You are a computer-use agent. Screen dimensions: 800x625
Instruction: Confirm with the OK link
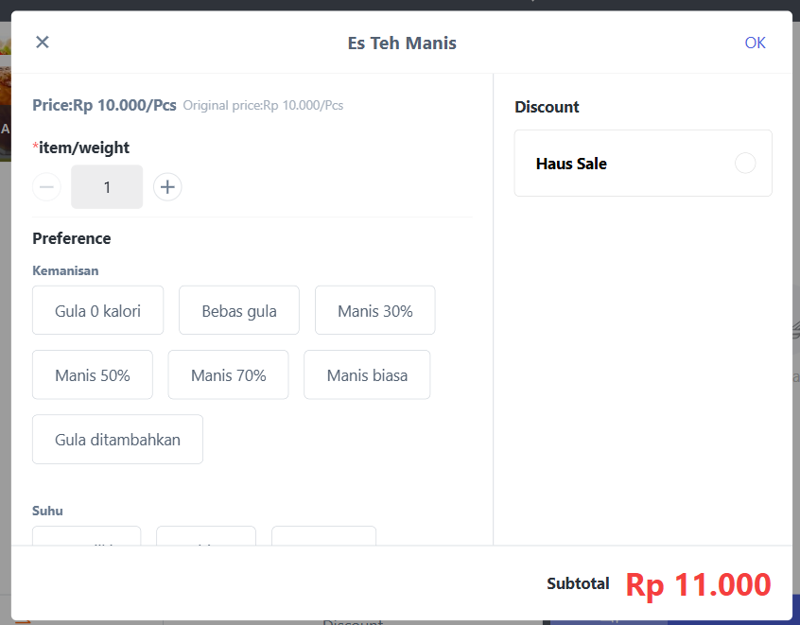pos(755,43)
